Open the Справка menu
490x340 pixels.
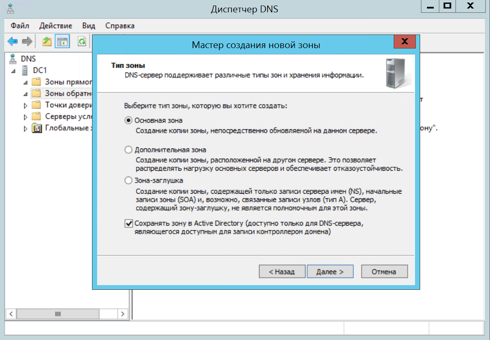tap(120, 26)
